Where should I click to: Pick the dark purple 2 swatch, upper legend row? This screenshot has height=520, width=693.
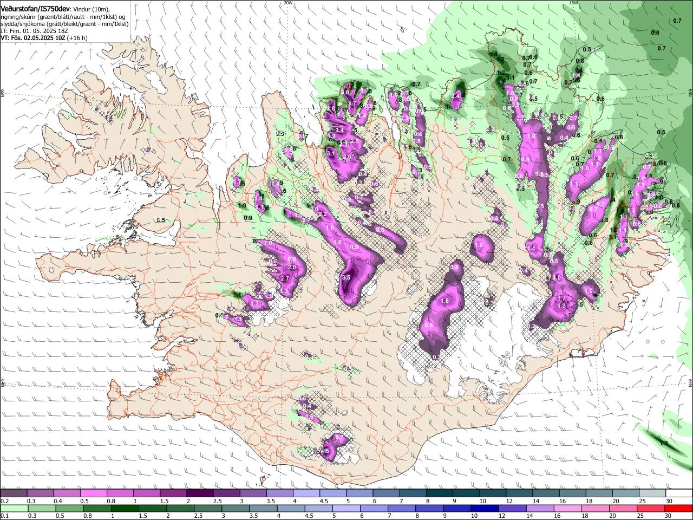(200, 493)
